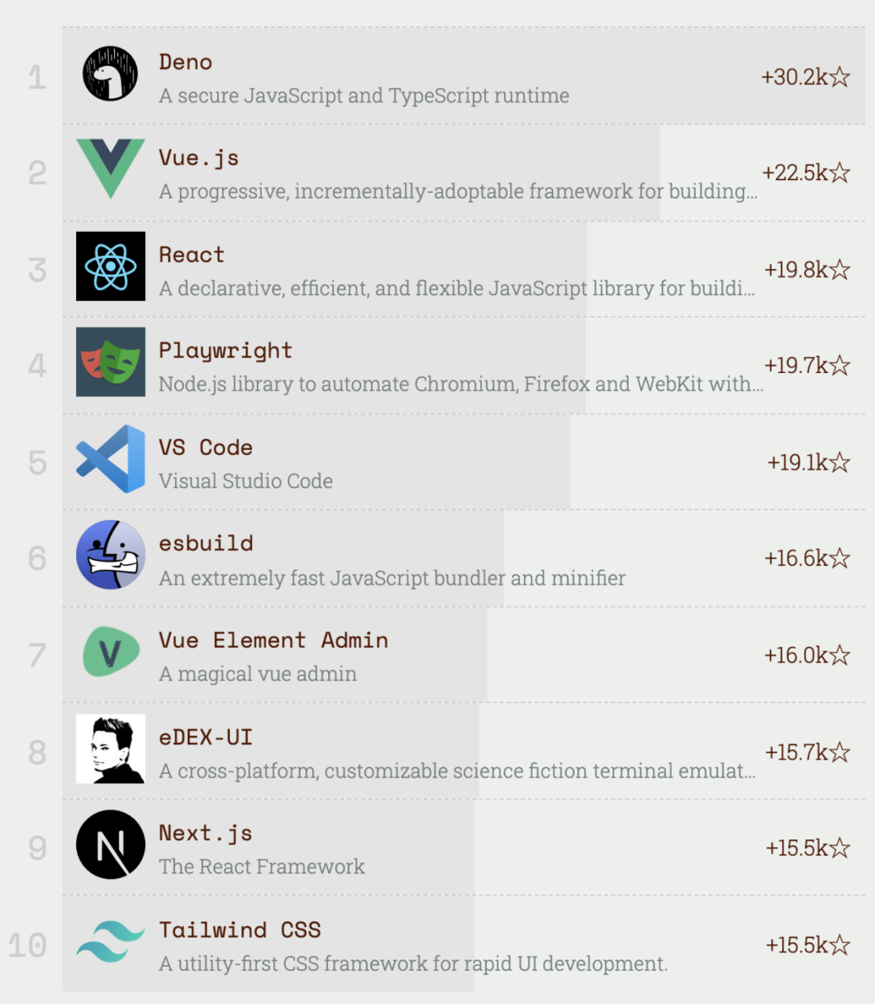
Task: Select the React atom logo
Action: (110, 266)
